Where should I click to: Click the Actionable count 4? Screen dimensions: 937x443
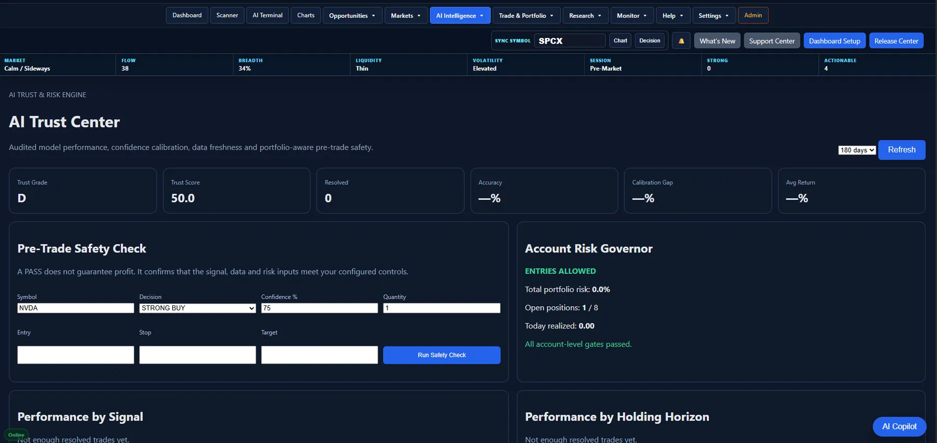[x=826, y=69]
